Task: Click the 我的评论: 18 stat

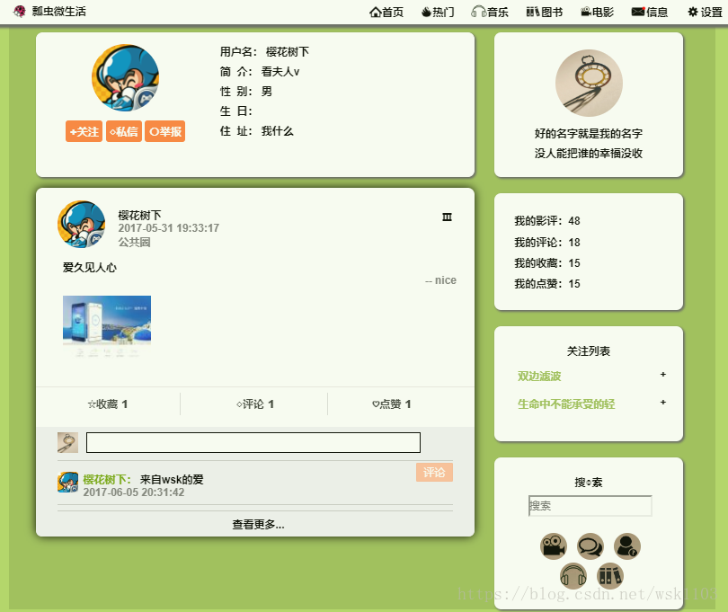Action: tap(547, 243)
